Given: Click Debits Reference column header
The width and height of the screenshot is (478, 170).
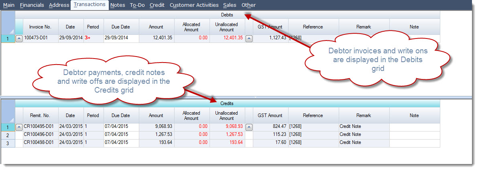Looking at the screenshot, I should 313,27.
